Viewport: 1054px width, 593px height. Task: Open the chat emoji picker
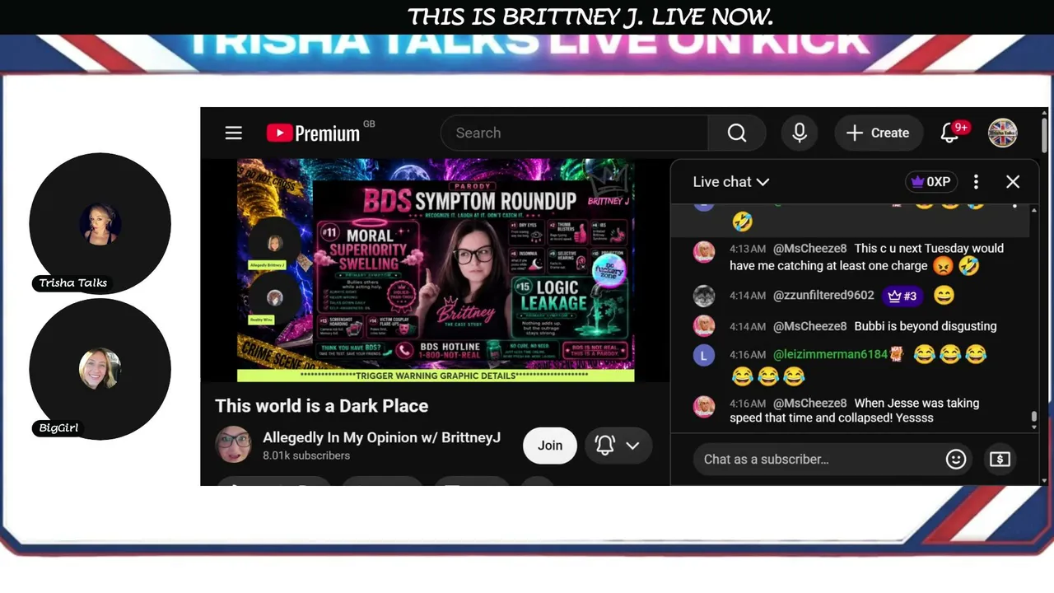[956, 459]
